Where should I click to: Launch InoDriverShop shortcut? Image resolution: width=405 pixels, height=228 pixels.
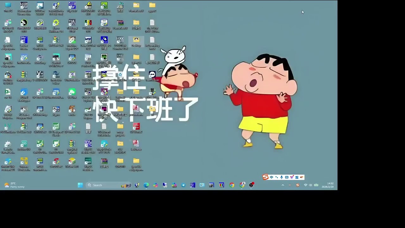click(x=24, y=59)
